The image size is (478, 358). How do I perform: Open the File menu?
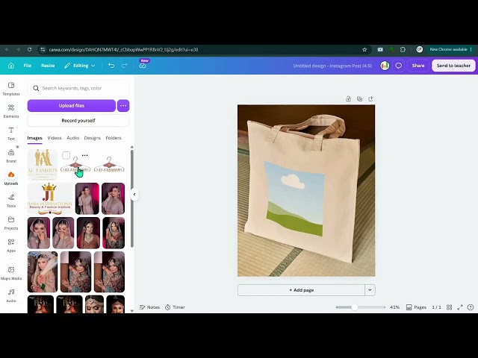point(28,66)
